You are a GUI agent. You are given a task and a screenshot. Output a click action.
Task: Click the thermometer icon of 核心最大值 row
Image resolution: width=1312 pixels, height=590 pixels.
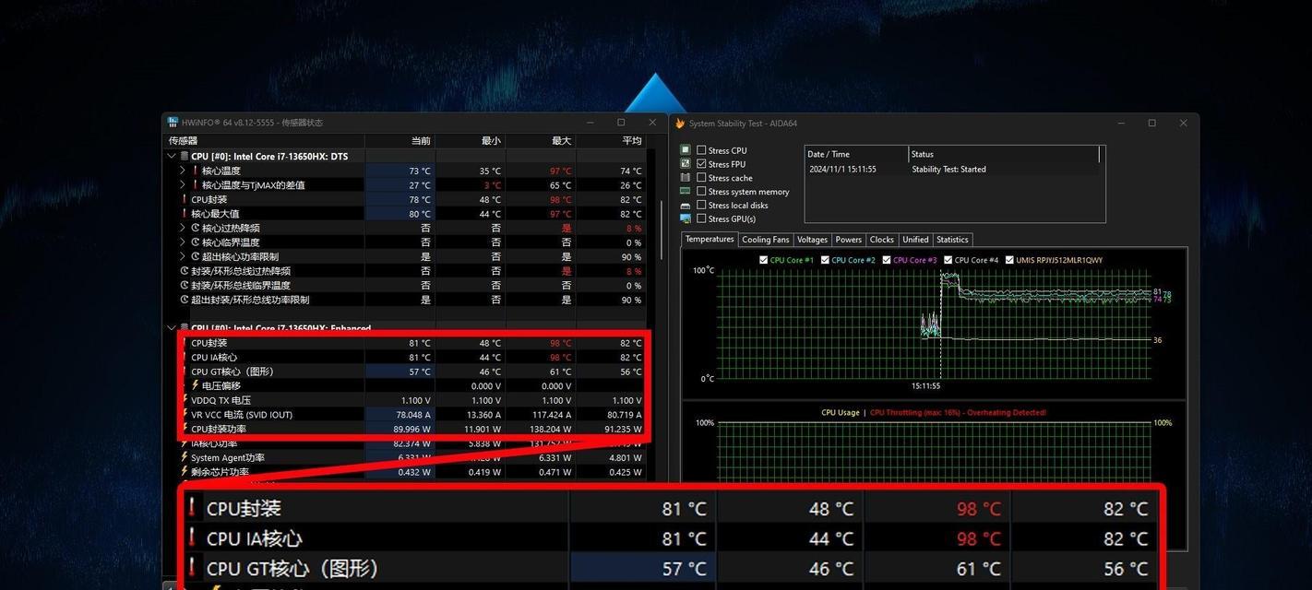tap(185, 213)
